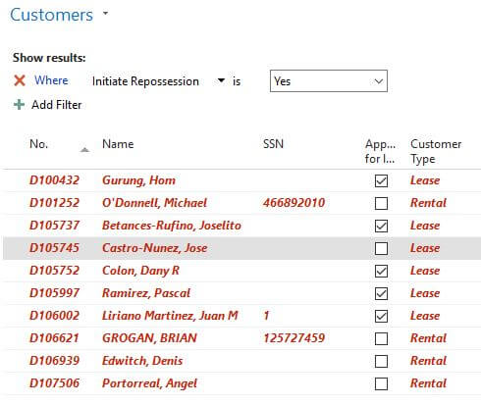
Task: Check the checkbox for Portorreal, Angel
Action: click(x=381, y=383)
